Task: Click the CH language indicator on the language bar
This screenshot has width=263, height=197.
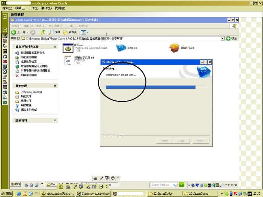Action: click(x=61, y=187)
